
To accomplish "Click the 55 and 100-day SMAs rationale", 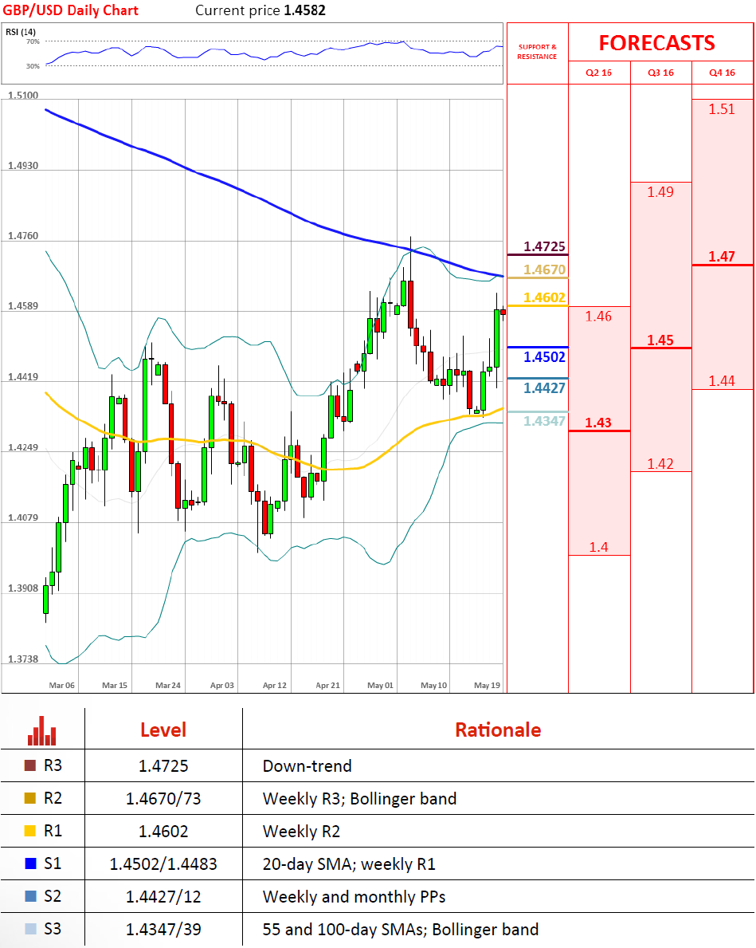I will point(400,930).
